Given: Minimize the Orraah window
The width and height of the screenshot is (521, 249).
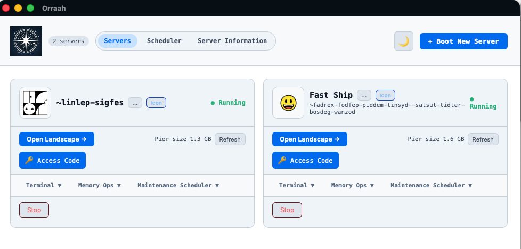Looking at the screenshot, I should (x=18, y=8).
